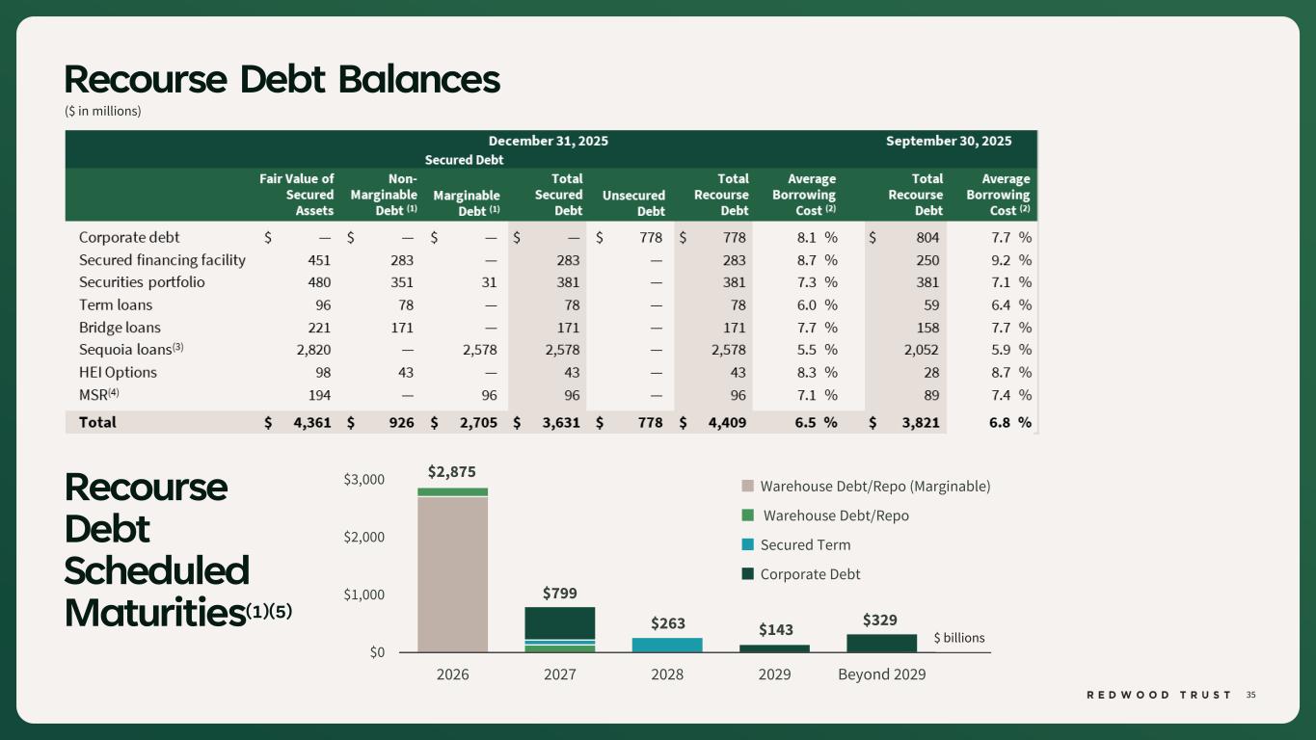The height and width of the screenshot is (740, 1316).
Task: Click the Secured financing facility row label
Action: pos(162,260)
